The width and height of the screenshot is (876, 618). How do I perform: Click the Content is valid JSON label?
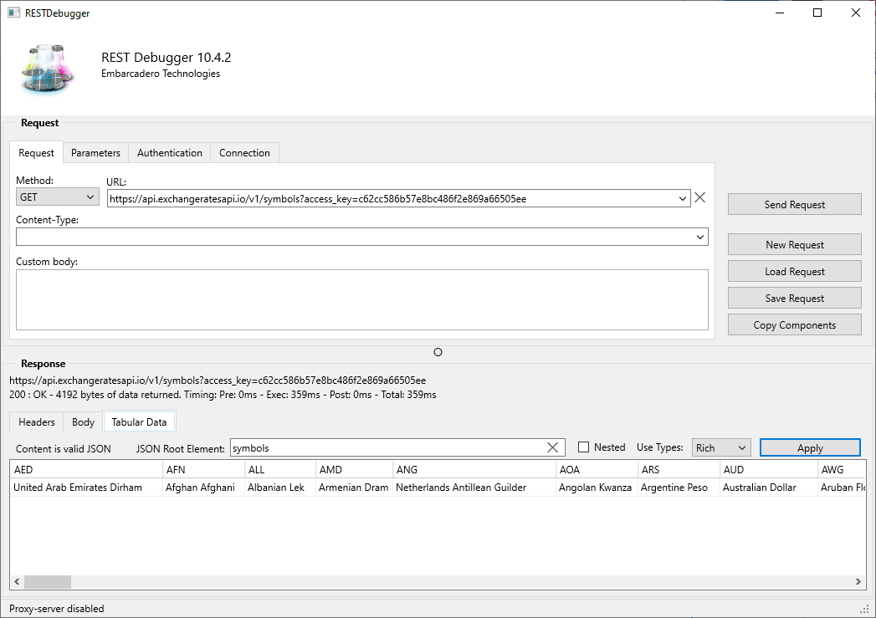tap(63, 449)
